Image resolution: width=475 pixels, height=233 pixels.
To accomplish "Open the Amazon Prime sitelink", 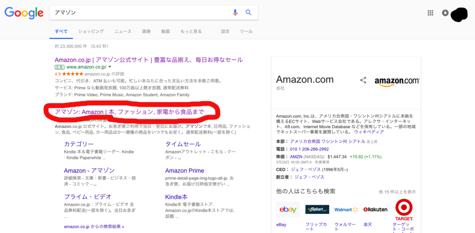I will pos(185,170).
